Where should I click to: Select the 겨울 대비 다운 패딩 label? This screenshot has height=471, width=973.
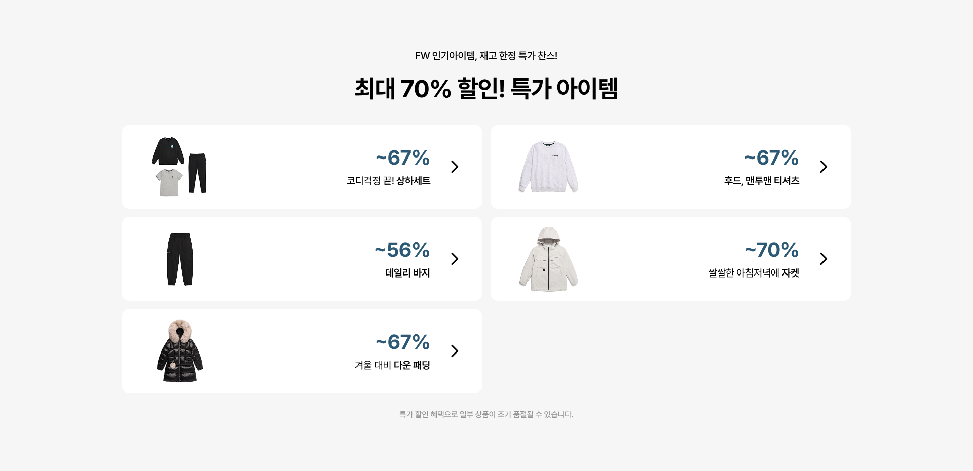coord(392,365)
